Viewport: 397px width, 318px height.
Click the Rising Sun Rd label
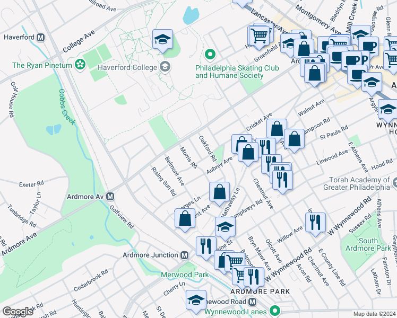pyautogui.click(x=163, y=181)
